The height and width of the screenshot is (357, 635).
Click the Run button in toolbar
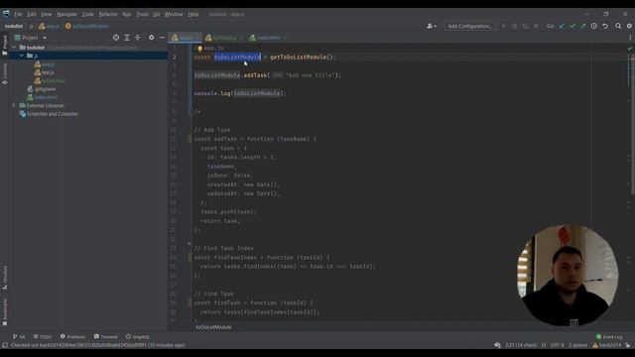pos(504,26)
